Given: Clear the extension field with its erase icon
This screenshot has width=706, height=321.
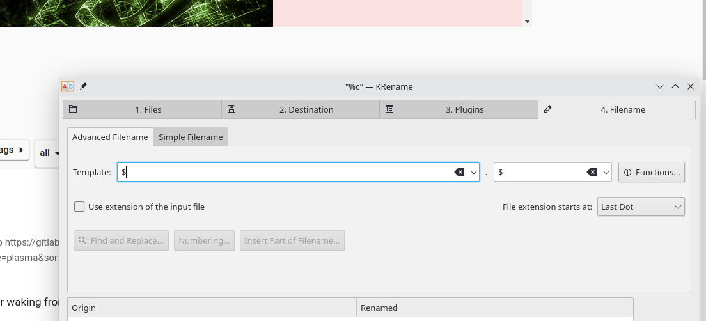Looking at the screenshot, I should (x=592, y=172).
